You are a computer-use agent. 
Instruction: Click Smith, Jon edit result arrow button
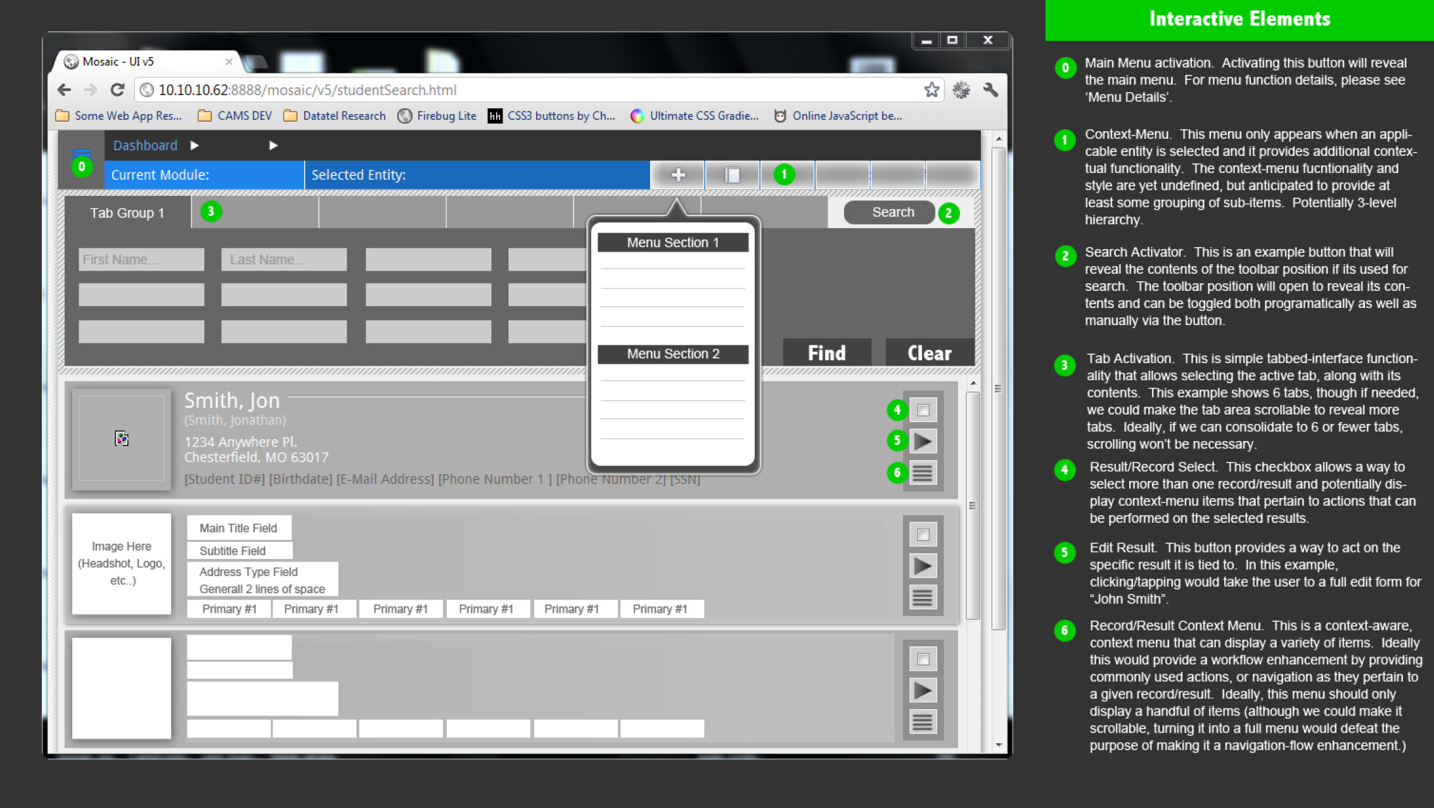coord(923,441)
